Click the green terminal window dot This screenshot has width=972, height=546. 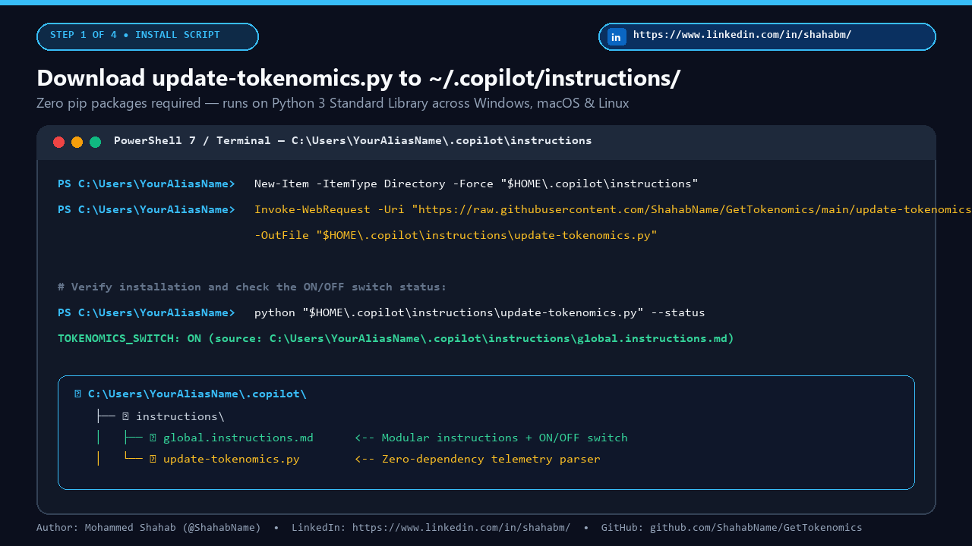(95, 142)
